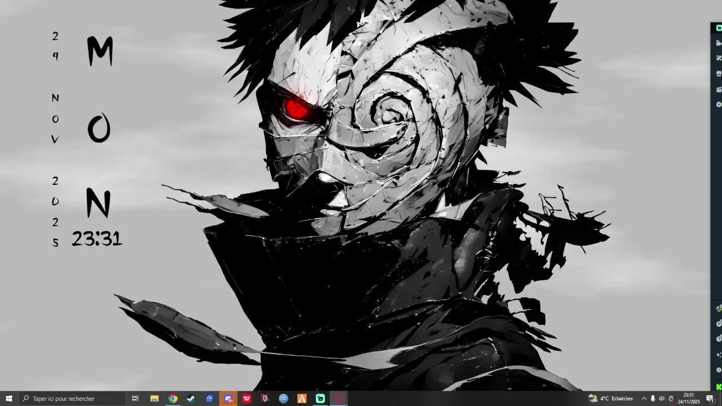Click the red circular tray icon beside volume
The image size is (722, 406).
point(671,399)
